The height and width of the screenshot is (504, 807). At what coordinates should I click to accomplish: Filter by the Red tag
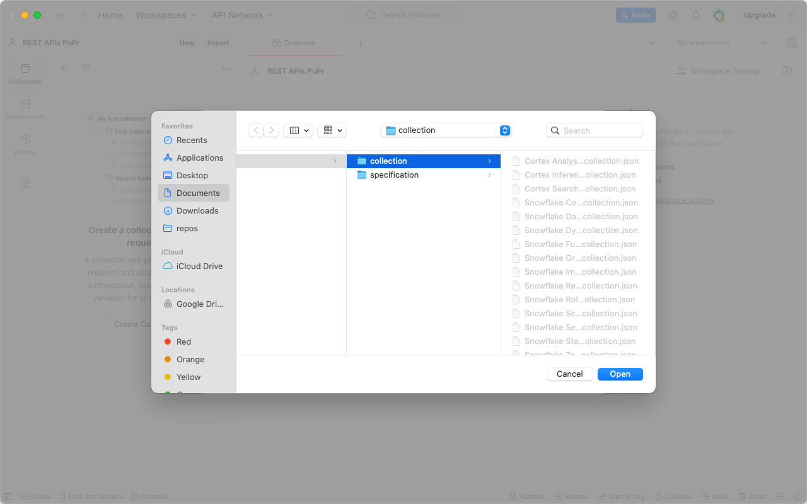pos(183,342)
